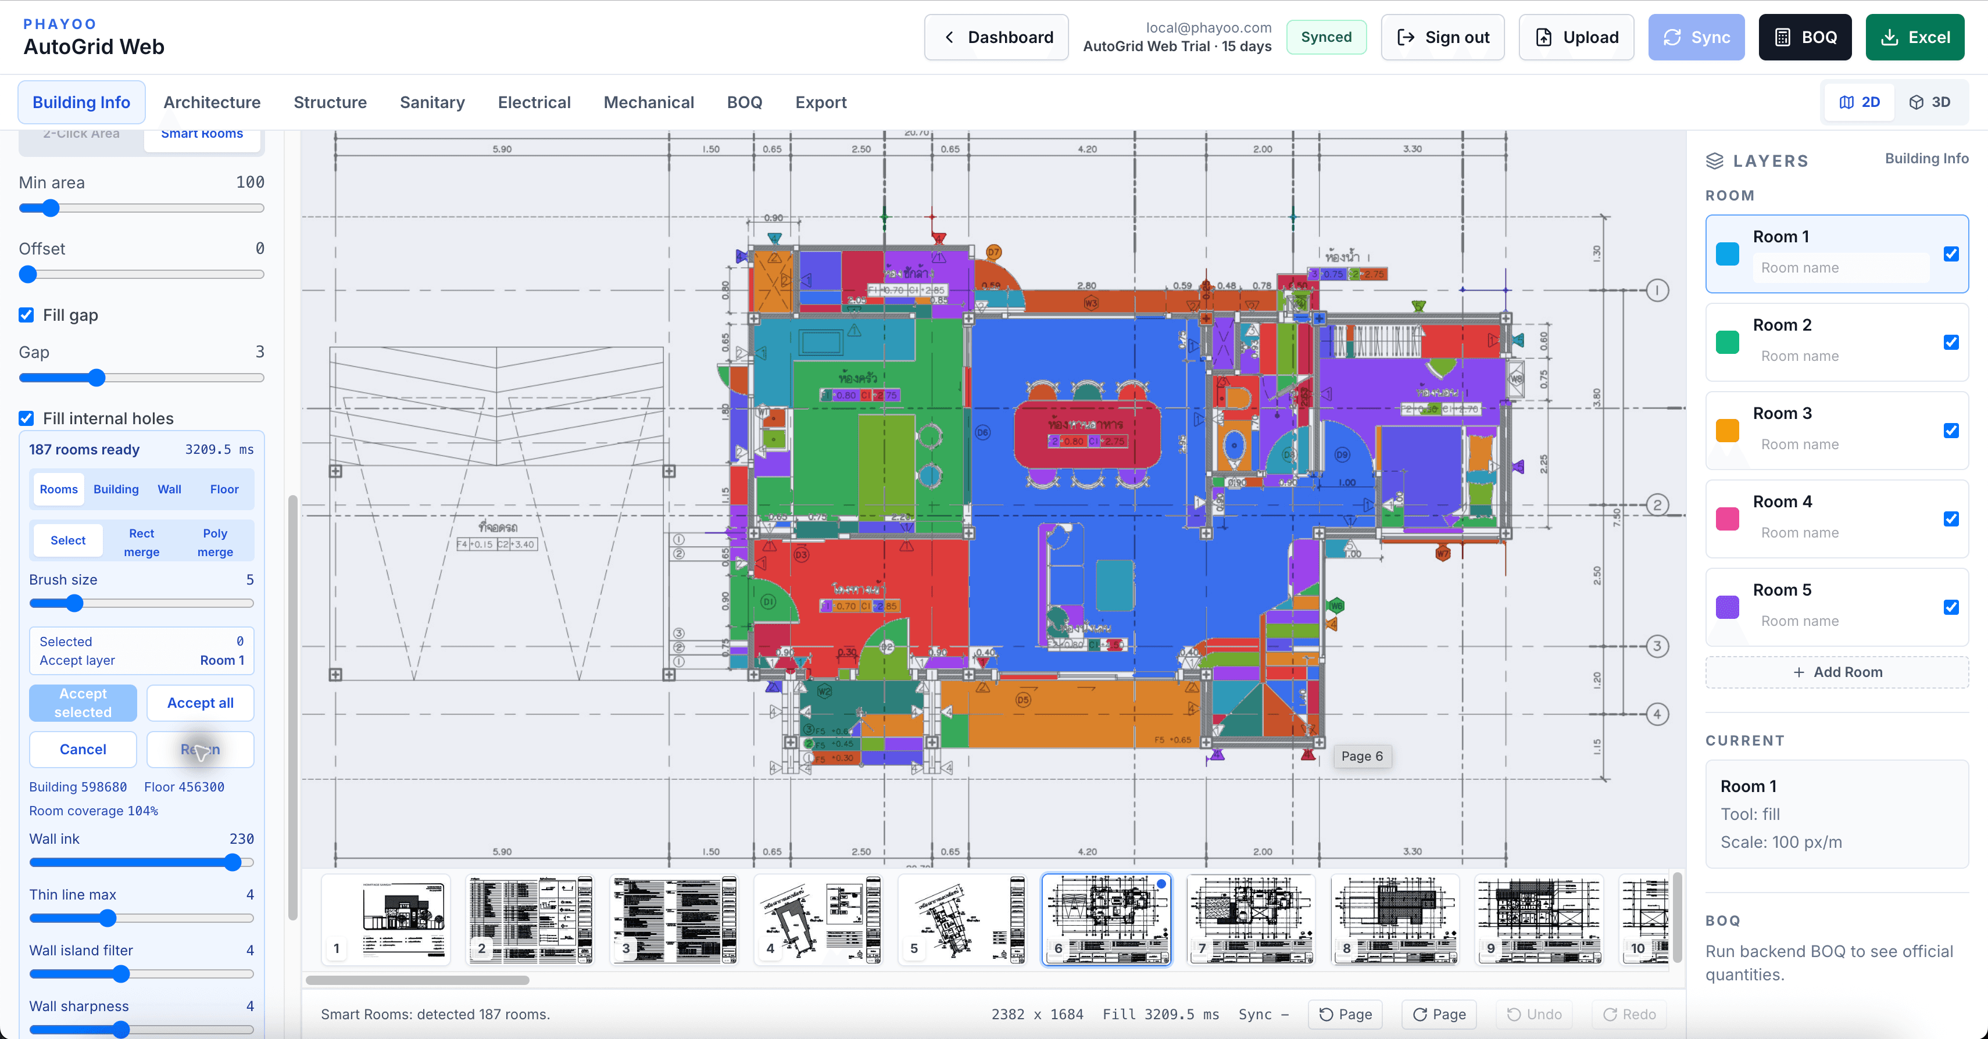Open page 1 thumbnail

(x=386, y=919)
